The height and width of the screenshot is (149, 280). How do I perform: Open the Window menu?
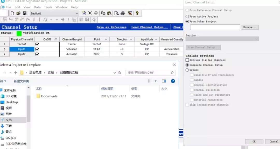pyautogui.click(x=61, y=7)
